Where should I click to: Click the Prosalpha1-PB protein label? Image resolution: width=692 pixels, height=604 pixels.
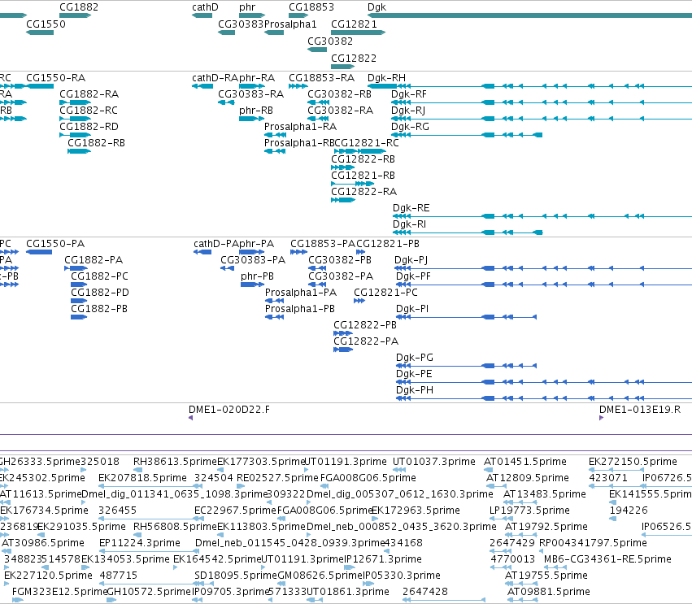(x=300, y=309)
